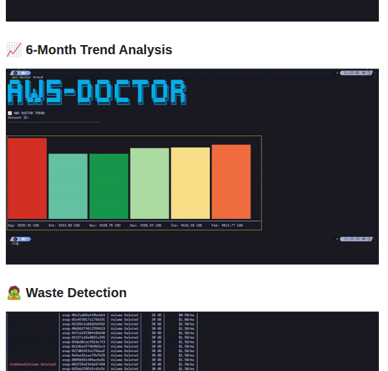Viewport: 388px width, 371px height.
Task: Click the '$1.00/mo' cost cell
Action: coord(187,319)
